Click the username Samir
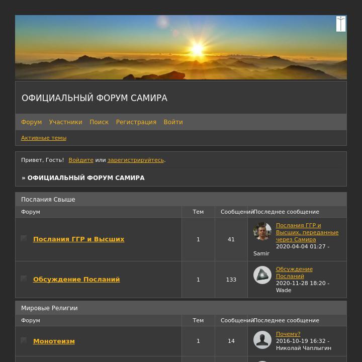This screenshot has width=362, height=362. point(261,253)
